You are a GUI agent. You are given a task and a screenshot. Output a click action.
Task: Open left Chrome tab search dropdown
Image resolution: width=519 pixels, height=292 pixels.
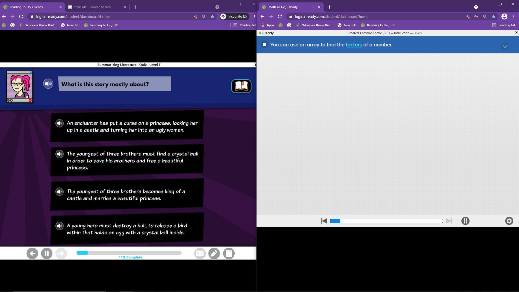(x=217, y=7)
